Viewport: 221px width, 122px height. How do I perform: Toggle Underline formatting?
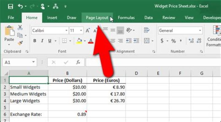pos(50,41)
